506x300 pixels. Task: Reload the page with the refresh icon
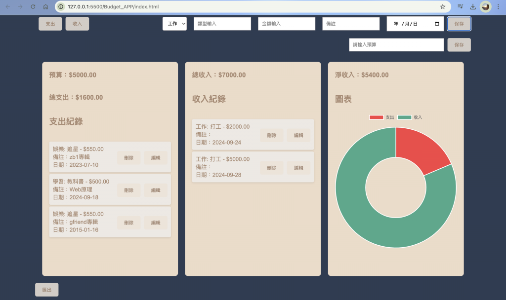pyautogui.click(x=33, y=6)
